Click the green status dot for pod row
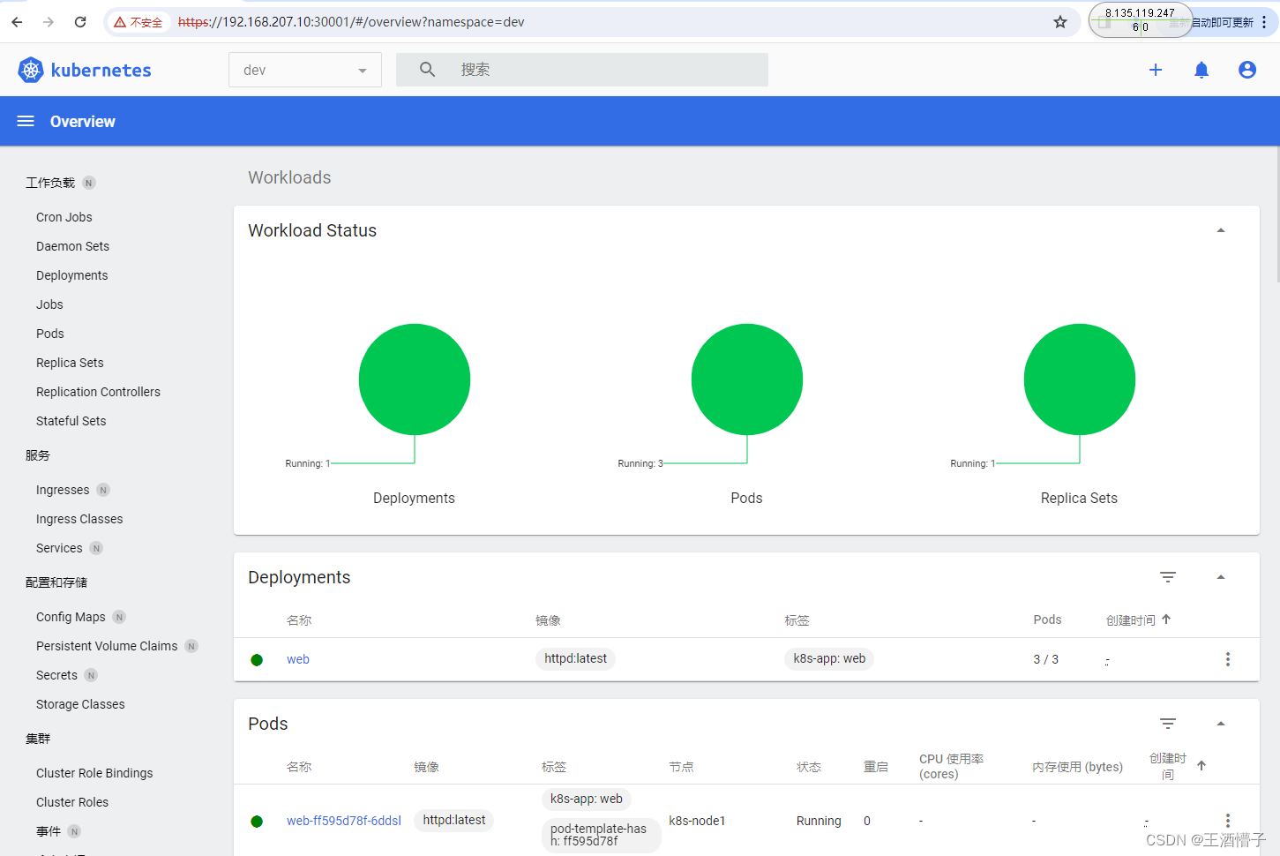Image resolution: width=1280 pixels, height=856 pixels. coord(257,822)
